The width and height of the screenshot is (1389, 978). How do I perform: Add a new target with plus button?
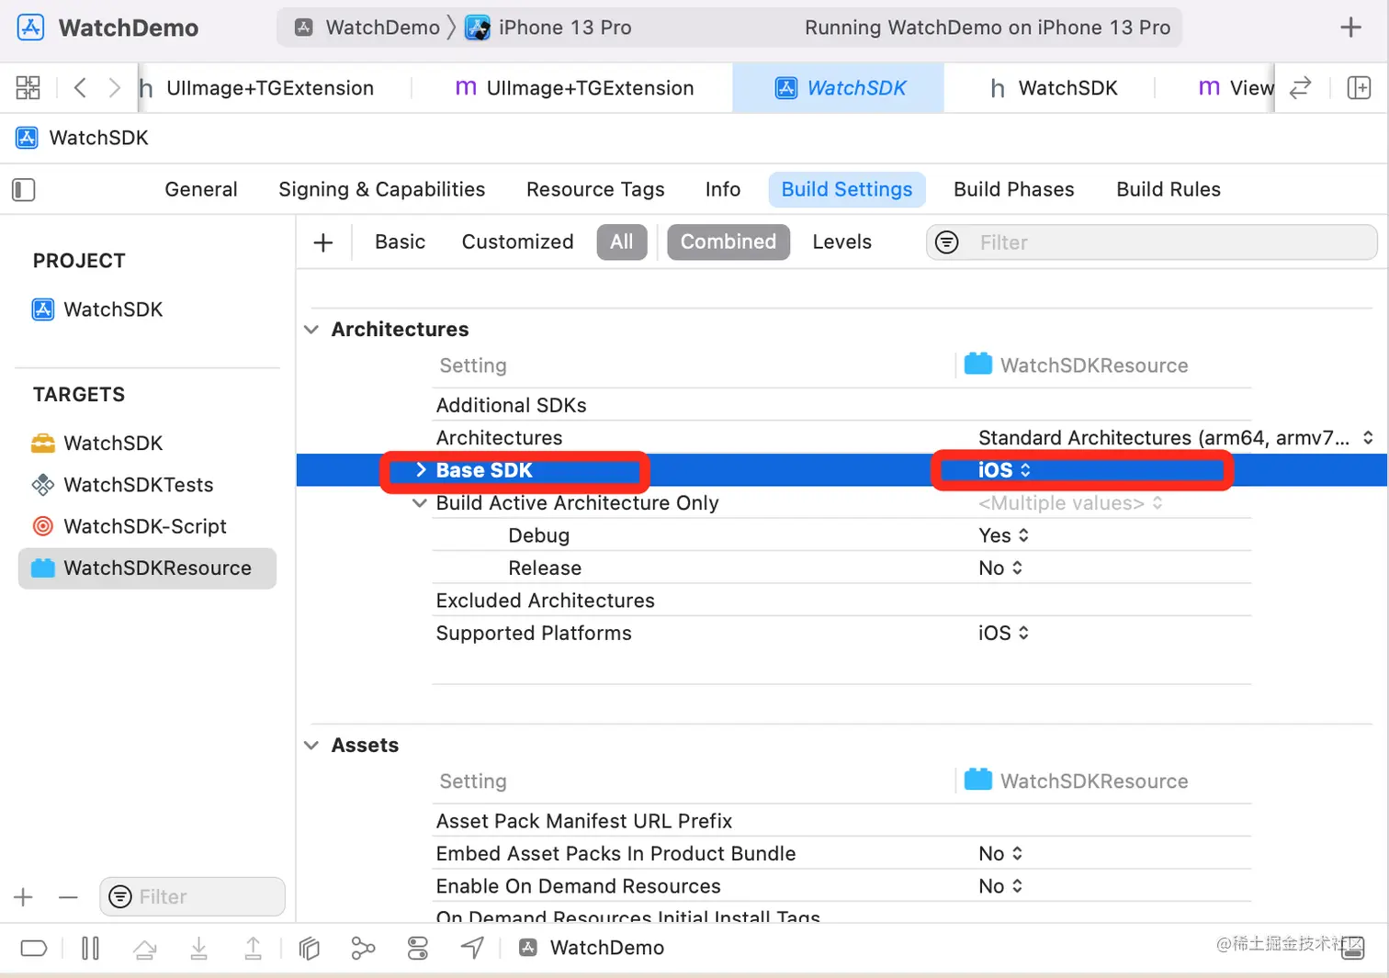tap(24, 897)
